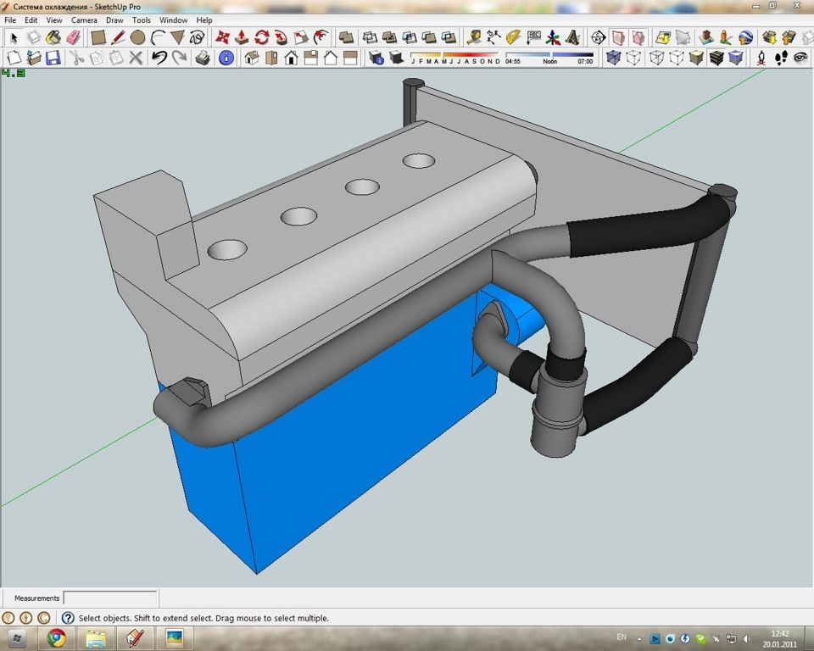
Task: Toggle X-Ray face style
Action: click(x=614, y=58)
